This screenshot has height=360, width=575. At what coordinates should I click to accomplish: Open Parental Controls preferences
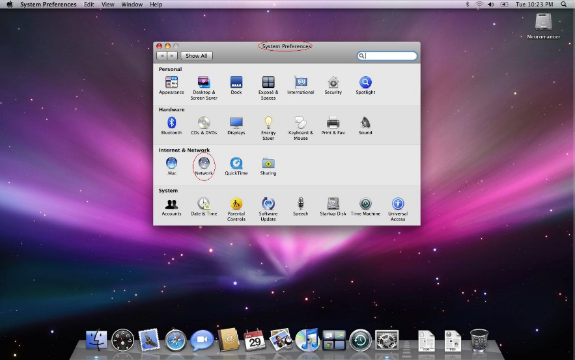tap(236, 210)
